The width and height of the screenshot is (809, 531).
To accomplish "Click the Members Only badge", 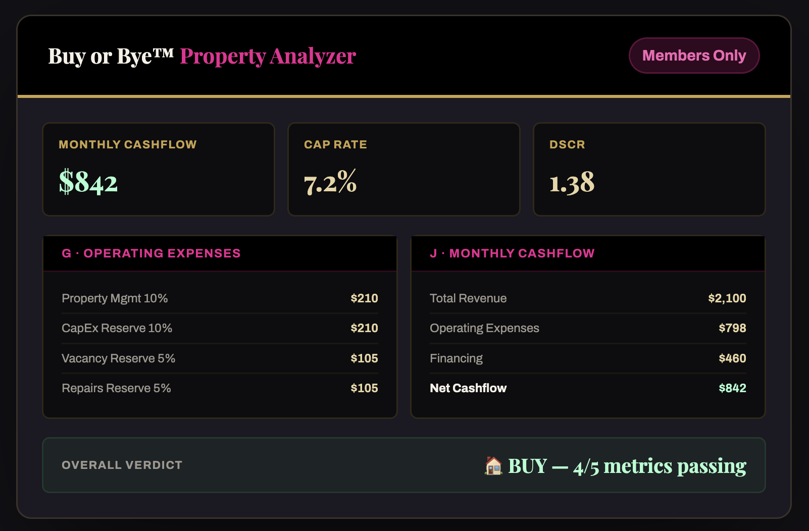I will coord(694,56).
